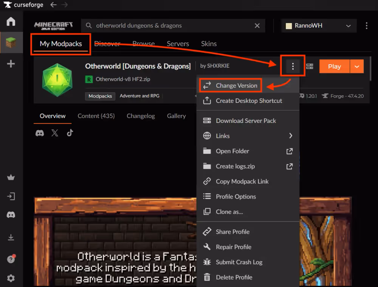Open the premium crown icon in sidebar
378x287 pixels.
pos(11,177)
